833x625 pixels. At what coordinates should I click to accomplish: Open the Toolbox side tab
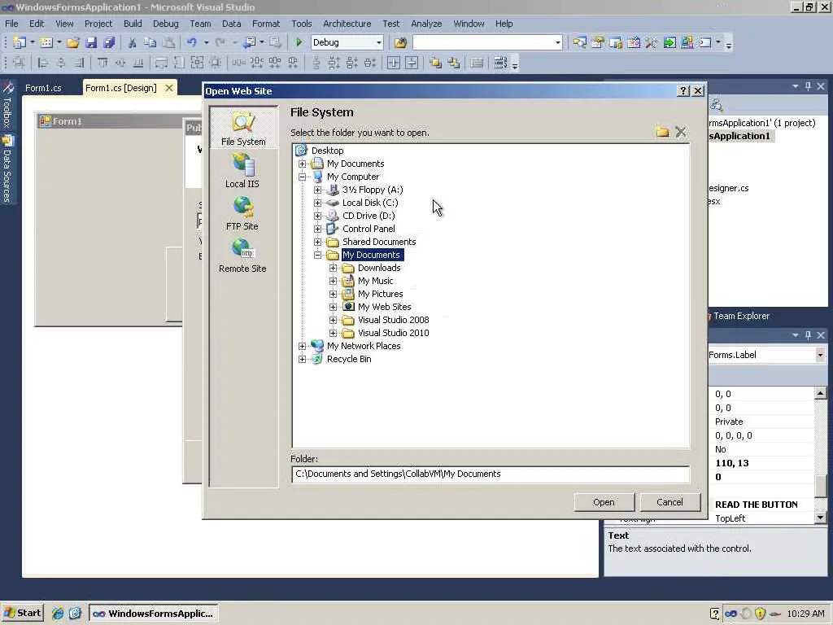click(x=7, y=105)
